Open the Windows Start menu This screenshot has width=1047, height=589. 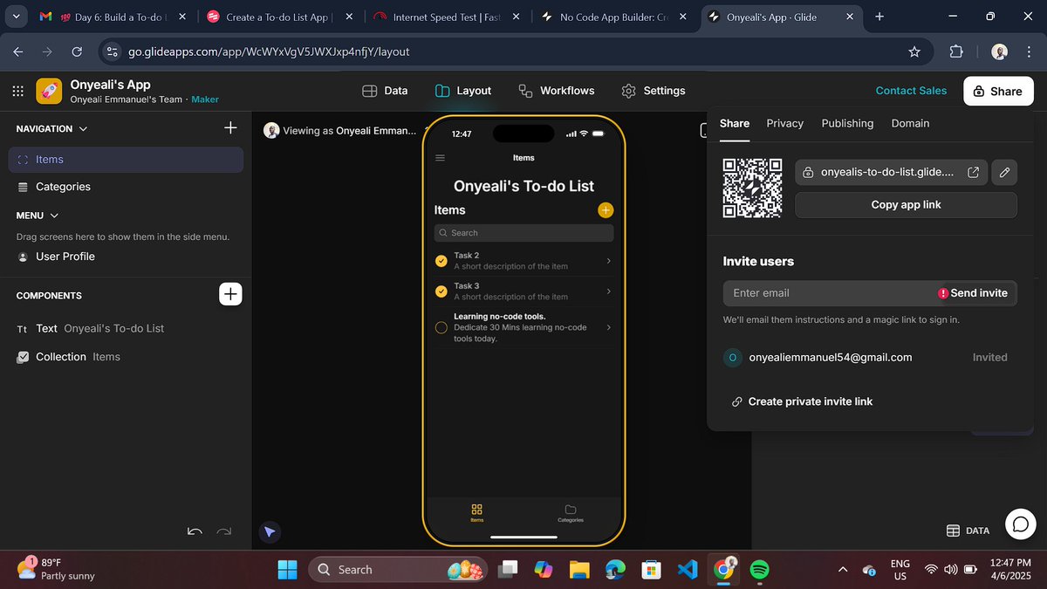pyautogui.click(x=288, y=570)
